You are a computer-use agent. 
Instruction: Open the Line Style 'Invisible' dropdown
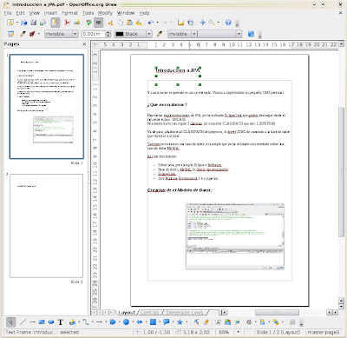click(x=62, y=34)
